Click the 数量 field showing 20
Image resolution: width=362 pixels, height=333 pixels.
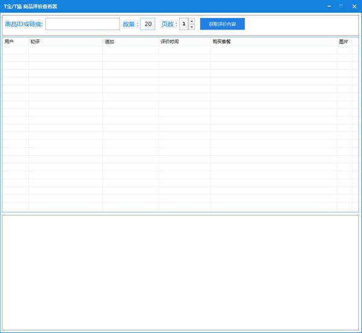click(x=148, y=24)
